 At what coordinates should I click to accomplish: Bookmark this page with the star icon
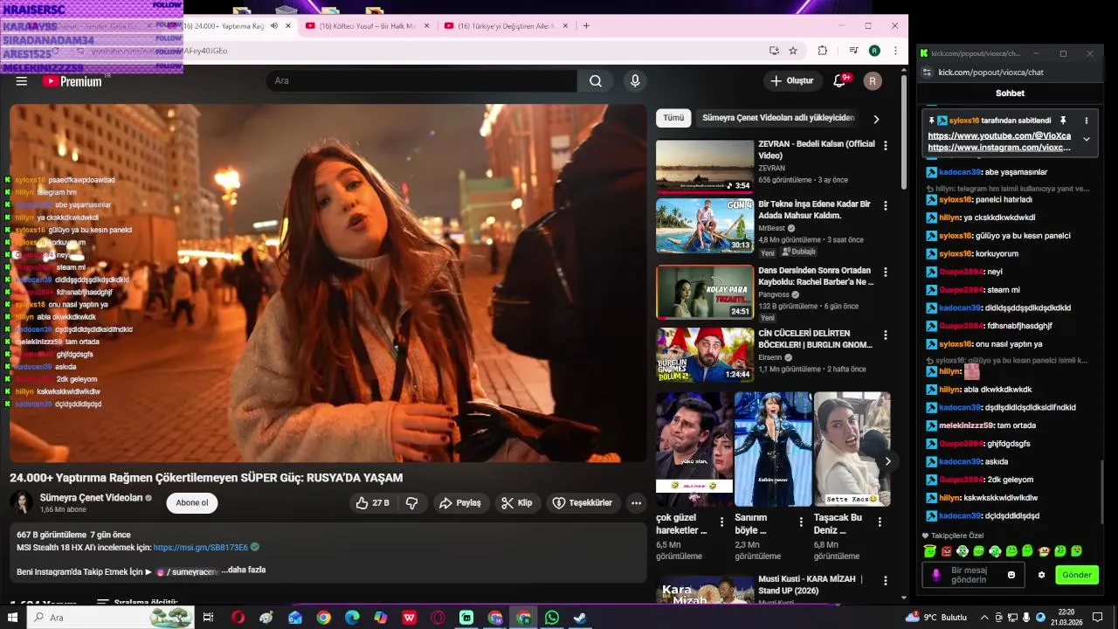tap(793, 51)
